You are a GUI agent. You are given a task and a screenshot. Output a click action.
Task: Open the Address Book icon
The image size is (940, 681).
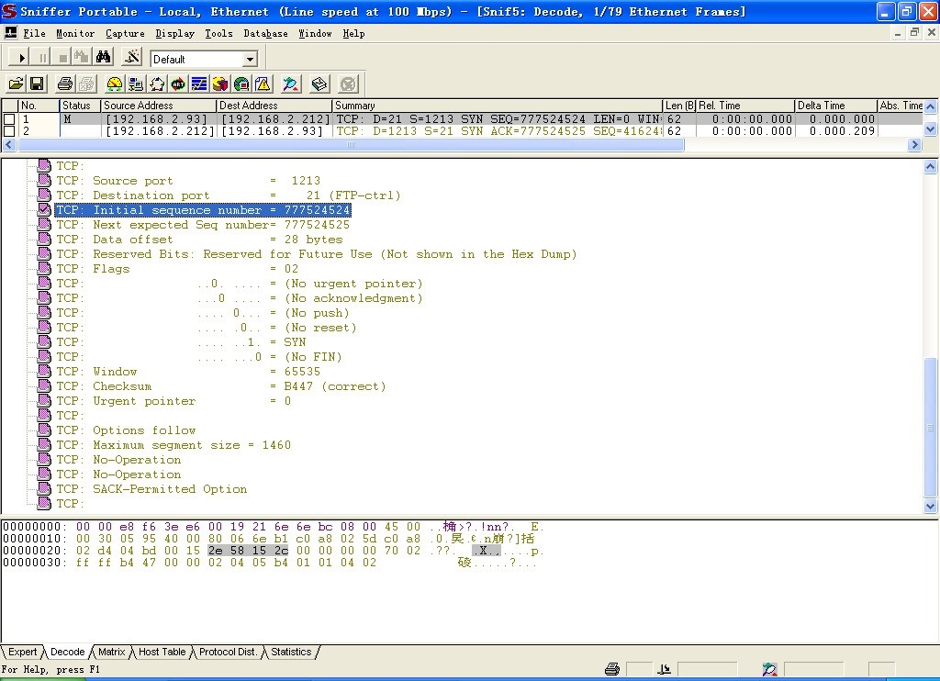[x=319, y=84]
